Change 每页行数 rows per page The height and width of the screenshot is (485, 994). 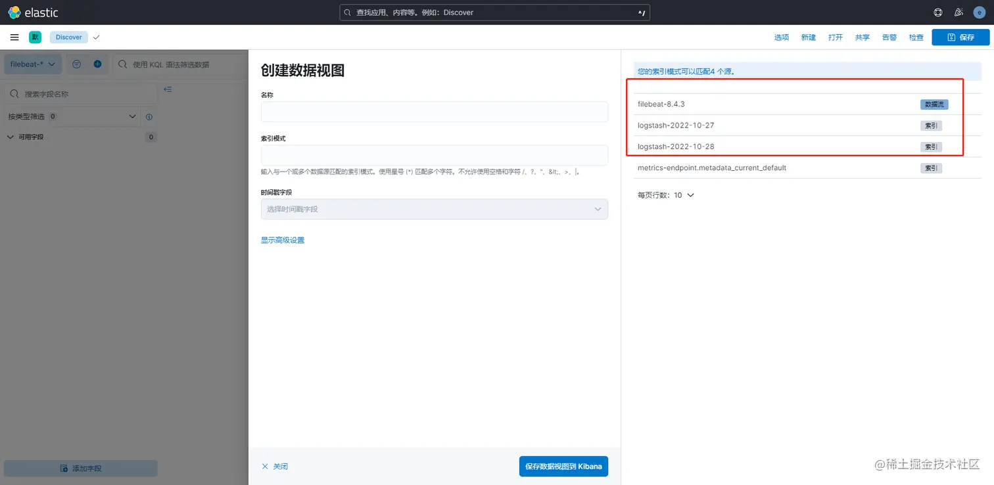point(666,195)
